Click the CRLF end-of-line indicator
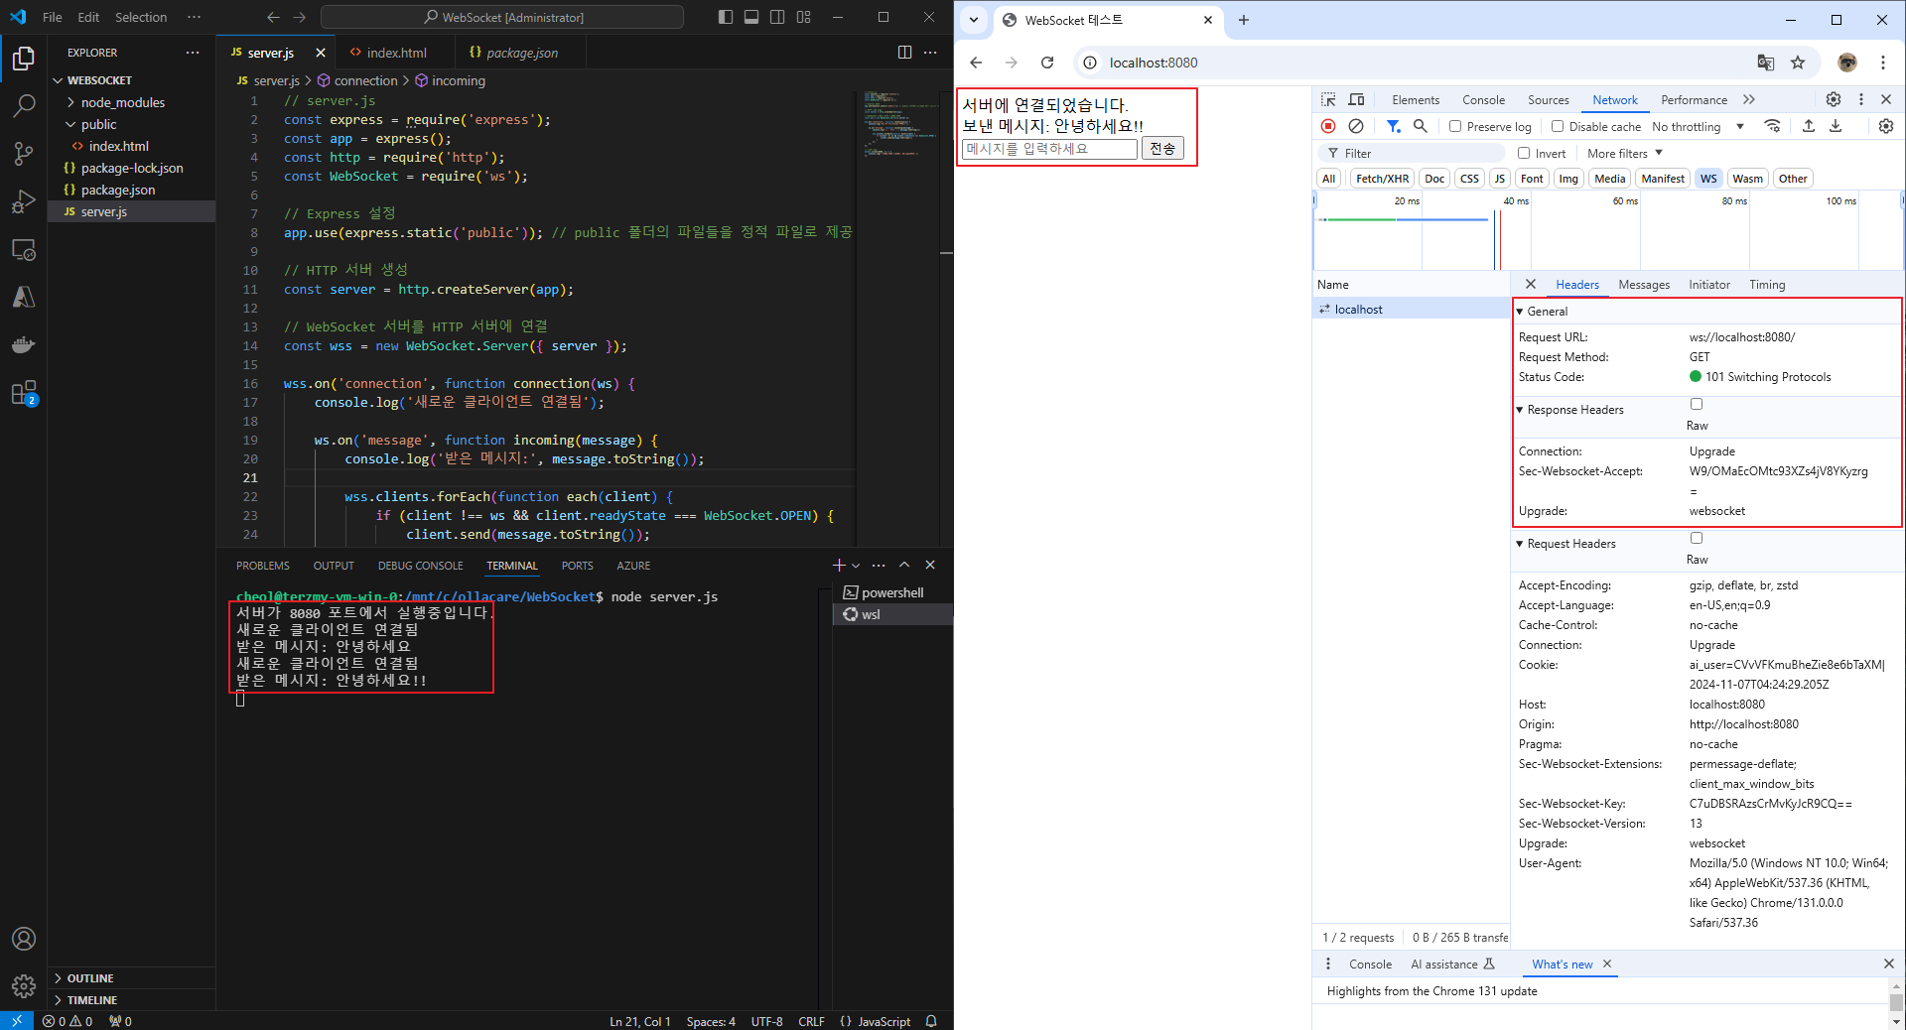The width and height of the screenshot is (1906, 1030). click(x=811, y=1021)
